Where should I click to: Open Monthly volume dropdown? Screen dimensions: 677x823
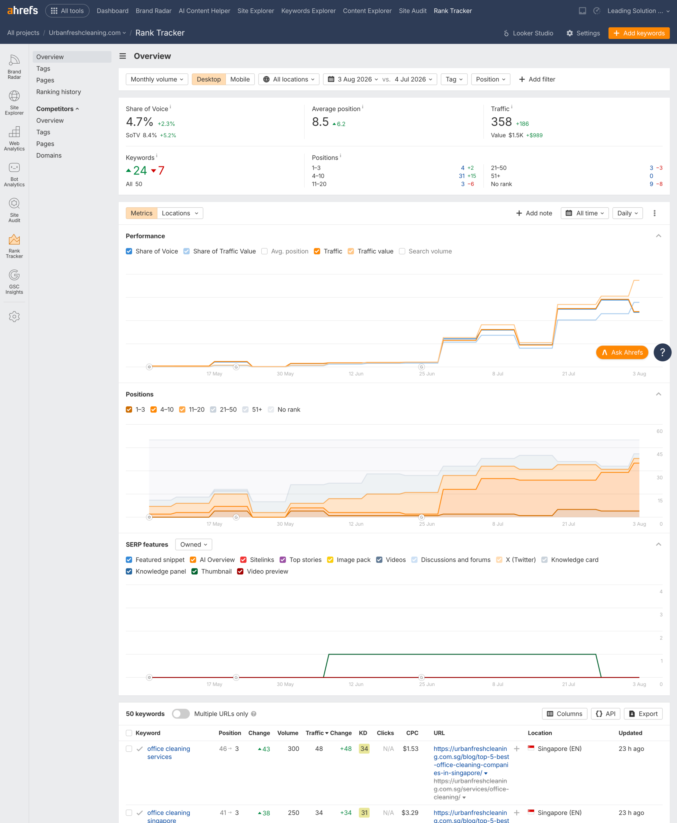point(157,79)
